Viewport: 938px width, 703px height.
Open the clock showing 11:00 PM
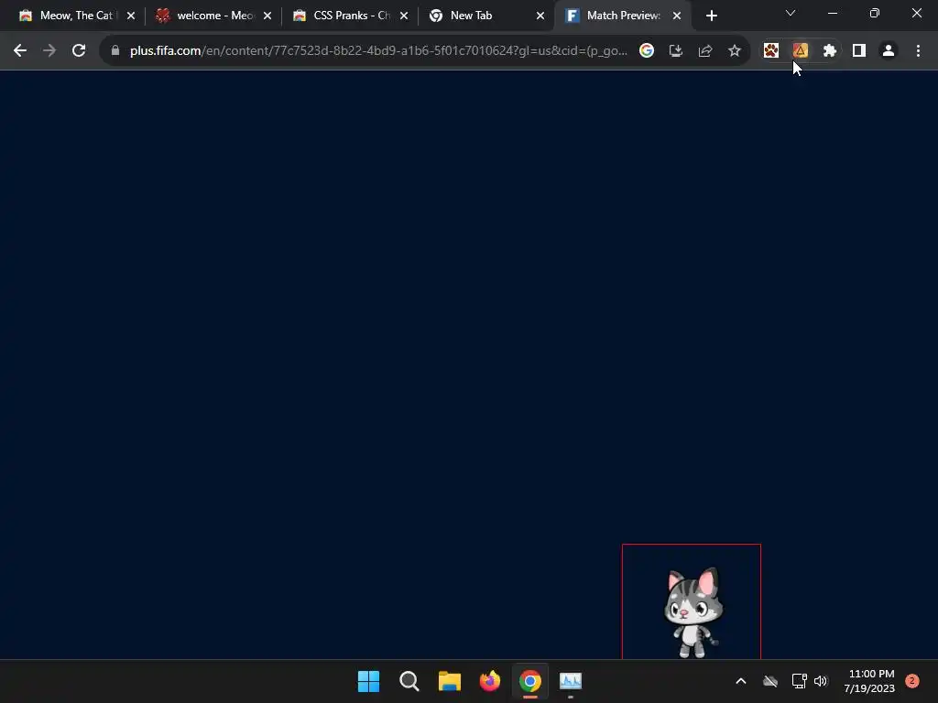point(869,681)
